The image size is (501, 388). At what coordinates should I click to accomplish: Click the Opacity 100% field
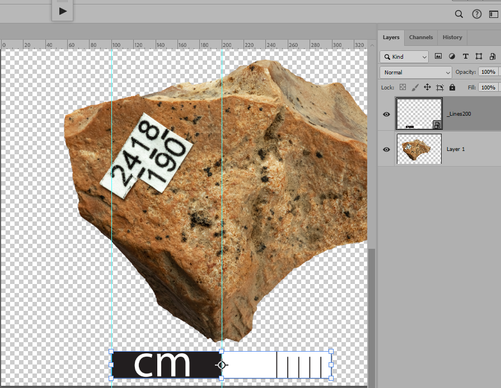[488, 72]
